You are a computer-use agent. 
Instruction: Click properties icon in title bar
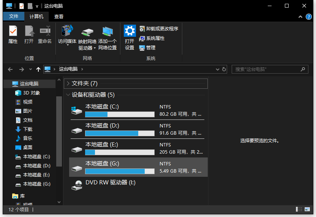pos(22,6)
